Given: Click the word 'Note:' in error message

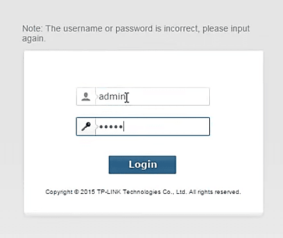Looking at the screenshot, I should pos(32,28).
